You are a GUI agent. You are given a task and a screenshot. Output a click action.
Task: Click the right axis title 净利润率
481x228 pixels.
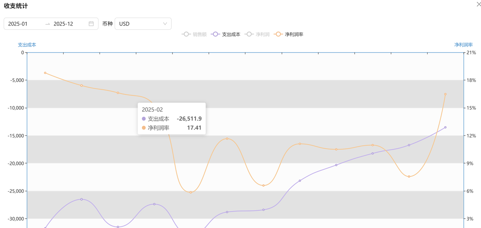(x=463, y=45)
